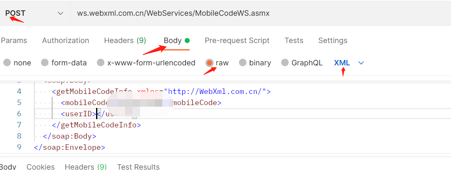Go to the Tests tab
The height and width of the screenshot is (170, 451).
(294, 41)
